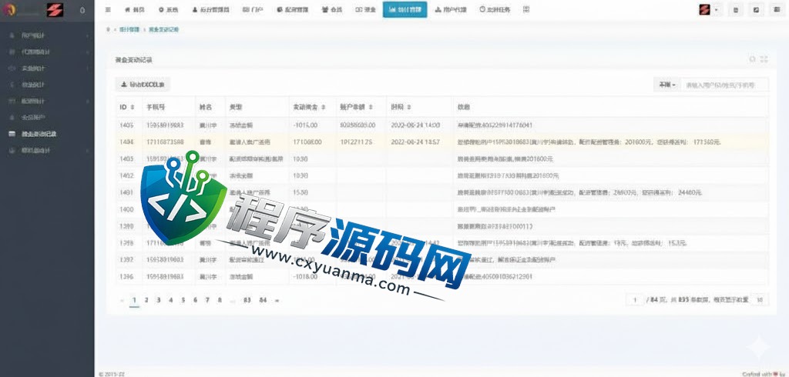Go to page 3 in pagination
The width and height of the screenshot is (789, 377).
tap(159, 300)
